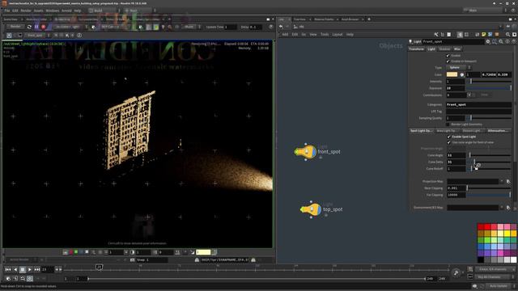The image size is (518, 291).
Task: Click the timeline key icon button
Action: pos(456,272)
